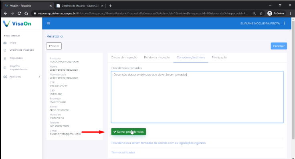Screen dimensions: 295x159
Task: Switch to Detalhes do Usuario browser tab
Action: [x=80, y=6]
